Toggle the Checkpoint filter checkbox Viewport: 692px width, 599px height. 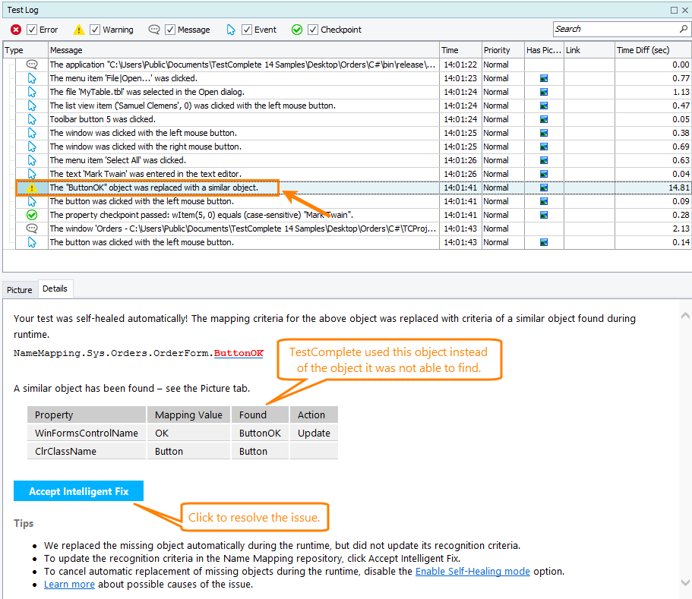click(x=312, y=29)
